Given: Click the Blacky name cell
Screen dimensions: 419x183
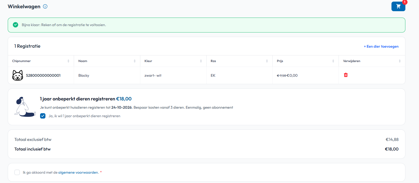Looking at the screenshot, I should [x=84, y=75].
